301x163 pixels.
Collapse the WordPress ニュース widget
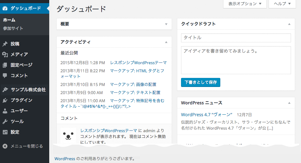(x=289, y=103)
